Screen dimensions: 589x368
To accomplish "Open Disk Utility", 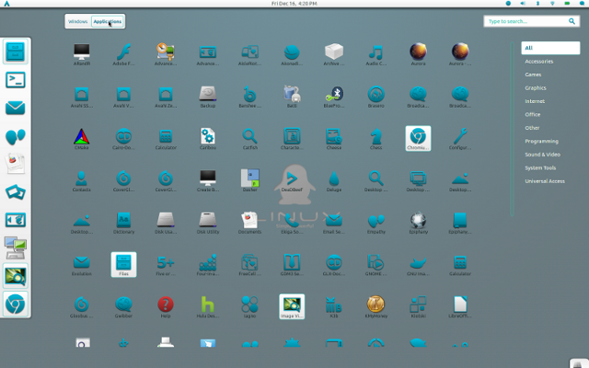I will pos(208,223).
